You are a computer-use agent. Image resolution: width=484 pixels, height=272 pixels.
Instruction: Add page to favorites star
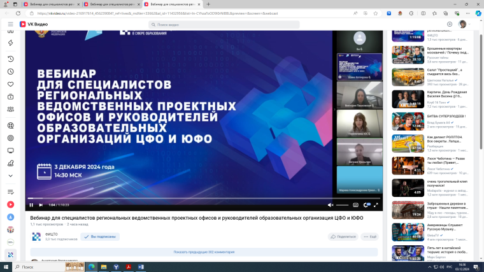(375, 13)
